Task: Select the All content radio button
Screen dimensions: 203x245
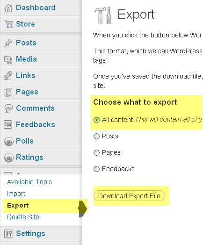Action: coord(96,120)
